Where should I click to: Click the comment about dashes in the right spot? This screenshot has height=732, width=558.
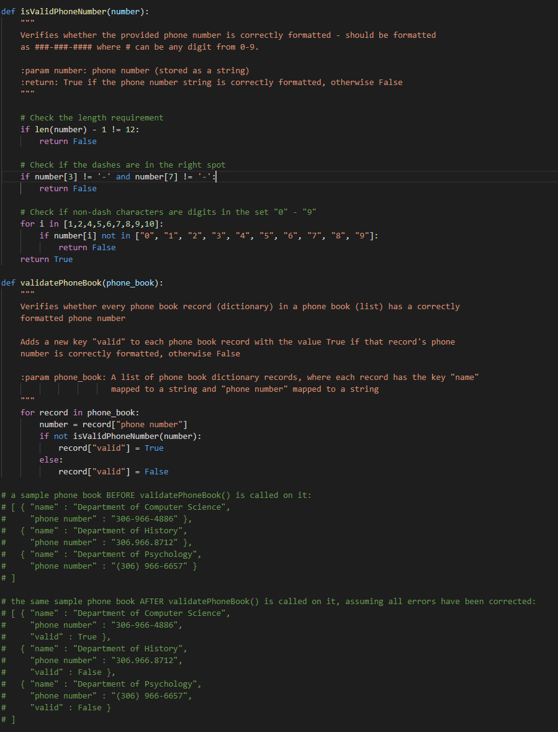coord(123,165)
